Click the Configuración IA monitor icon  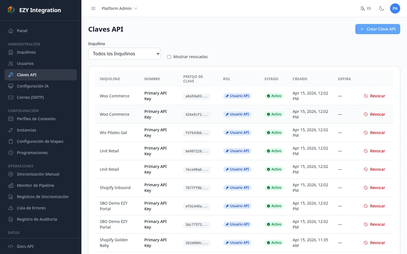tap(11, 86)
